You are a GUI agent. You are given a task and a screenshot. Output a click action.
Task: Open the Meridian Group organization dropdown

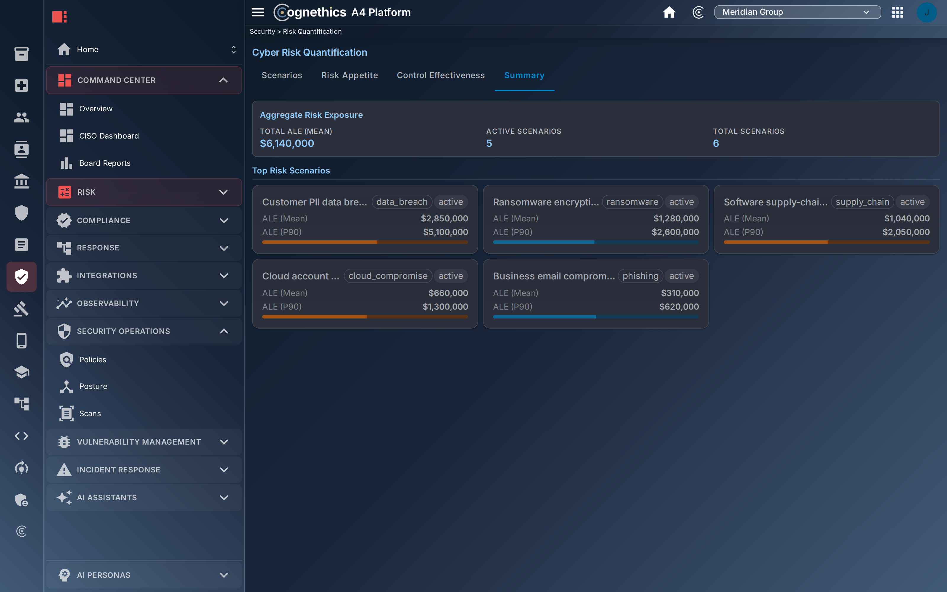pos(798,12)
